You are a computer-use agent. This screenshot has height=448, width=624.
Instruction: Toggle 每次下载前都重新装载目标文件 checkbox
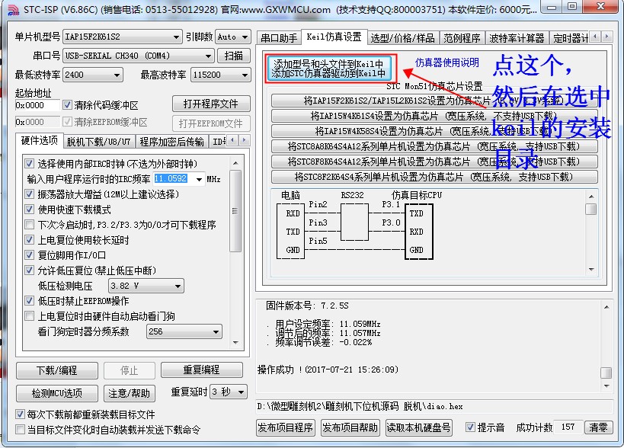coord(20,414)
